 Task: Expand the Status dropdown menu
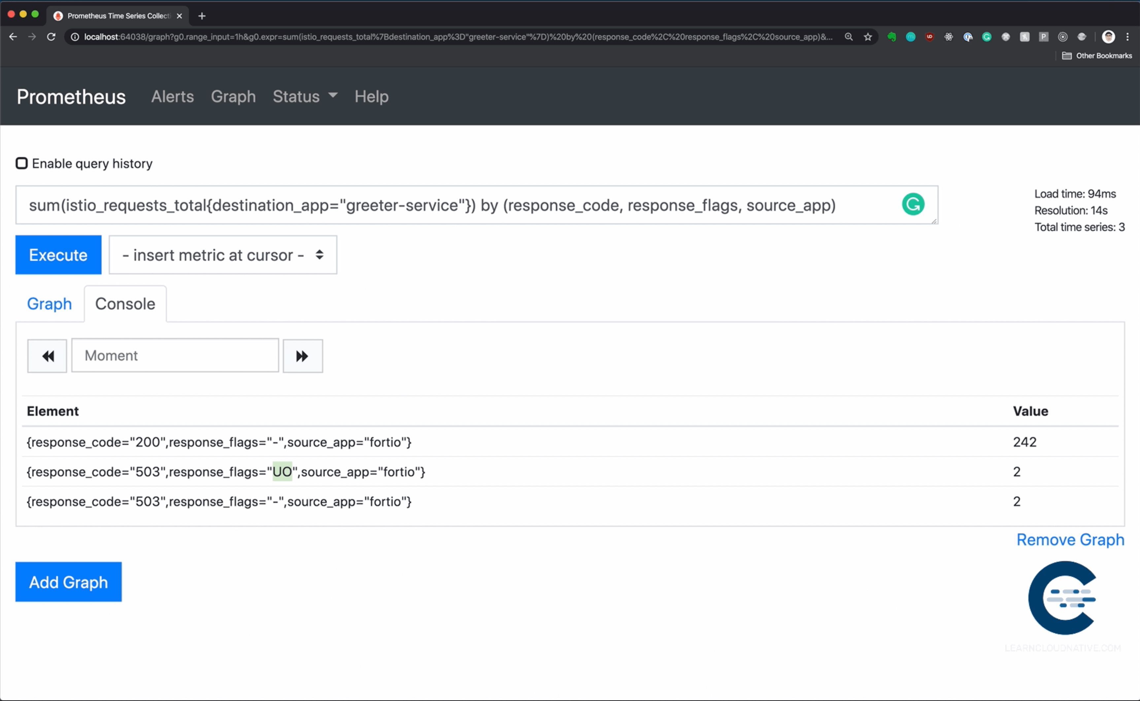[305, 96]
